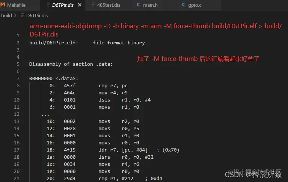Click the 'movs r0, r5' instruction
This screenshot has width=288, height=182.
(x=119, y=129)
